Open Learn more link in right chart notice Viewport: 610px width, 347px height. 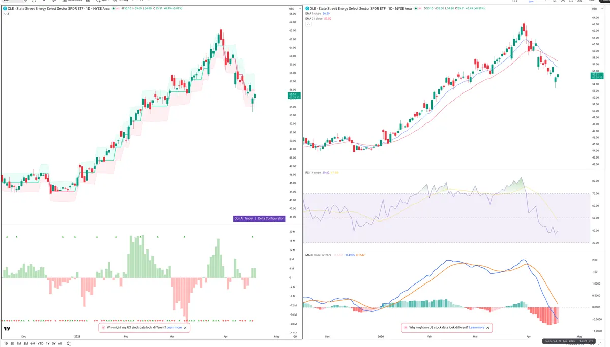click(477, 328)
